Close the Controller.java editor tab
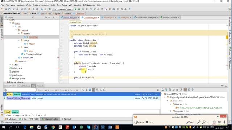232x130 pixels. [98, 17]
